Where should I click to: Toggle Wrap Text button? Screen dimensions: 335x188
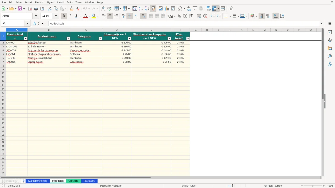[143, 16]
